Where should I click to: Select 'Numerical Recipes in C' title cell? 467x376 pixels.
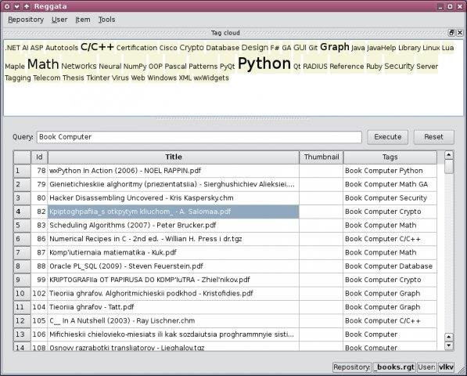point(174,239)
